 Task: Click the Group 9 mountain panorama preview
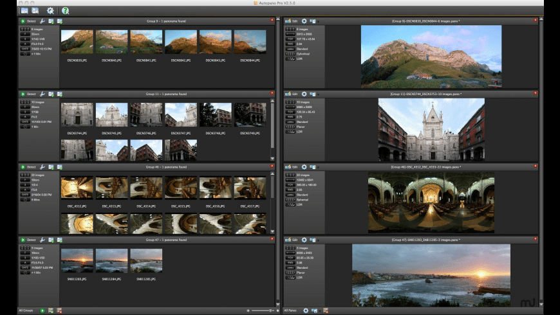(431, 57)
